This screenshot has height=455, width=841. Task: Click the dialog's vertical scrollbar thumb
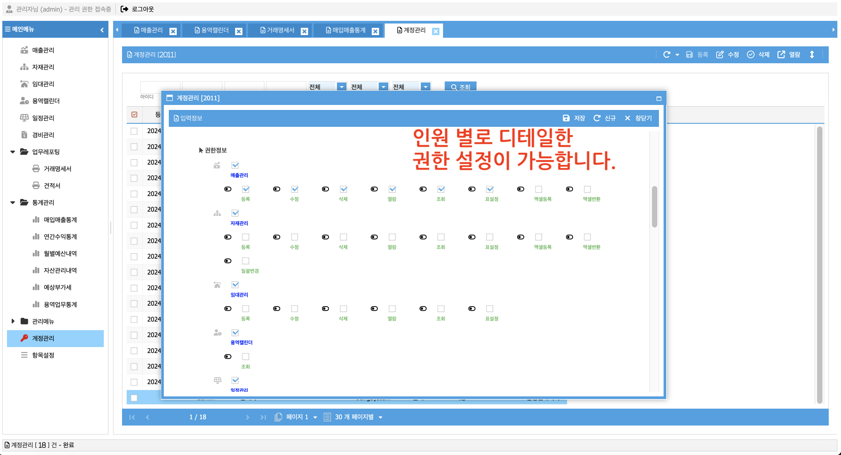654,207
